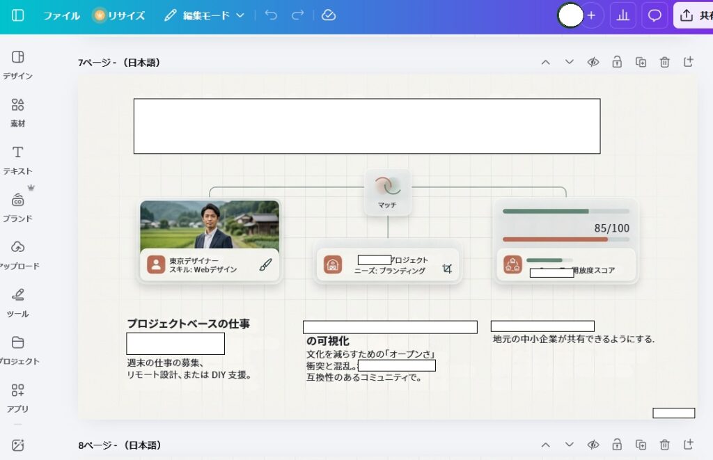Click the cloud save status icon
Viewport: 713px width, 460px height.
pos(329,15)
